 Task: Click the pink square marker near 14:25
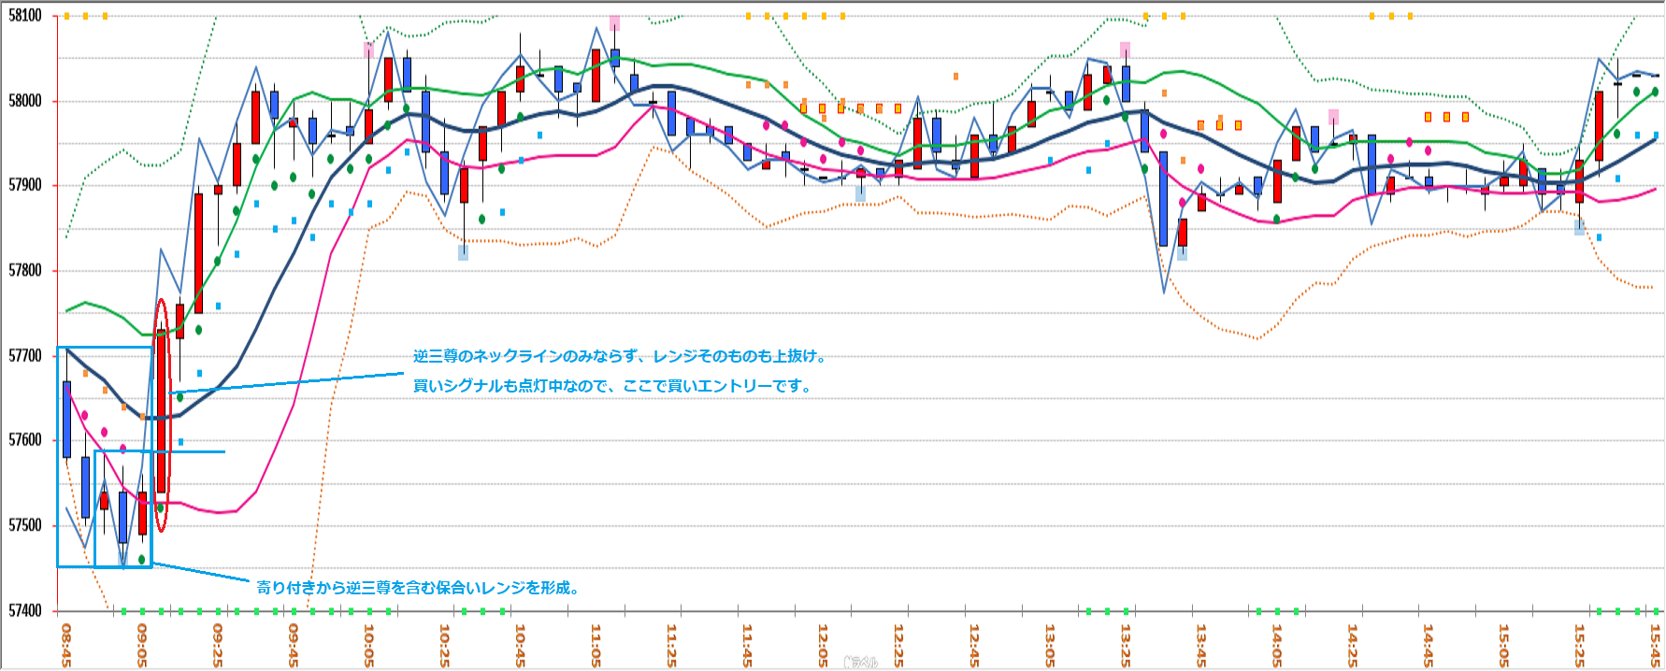tap(1333, 117)
